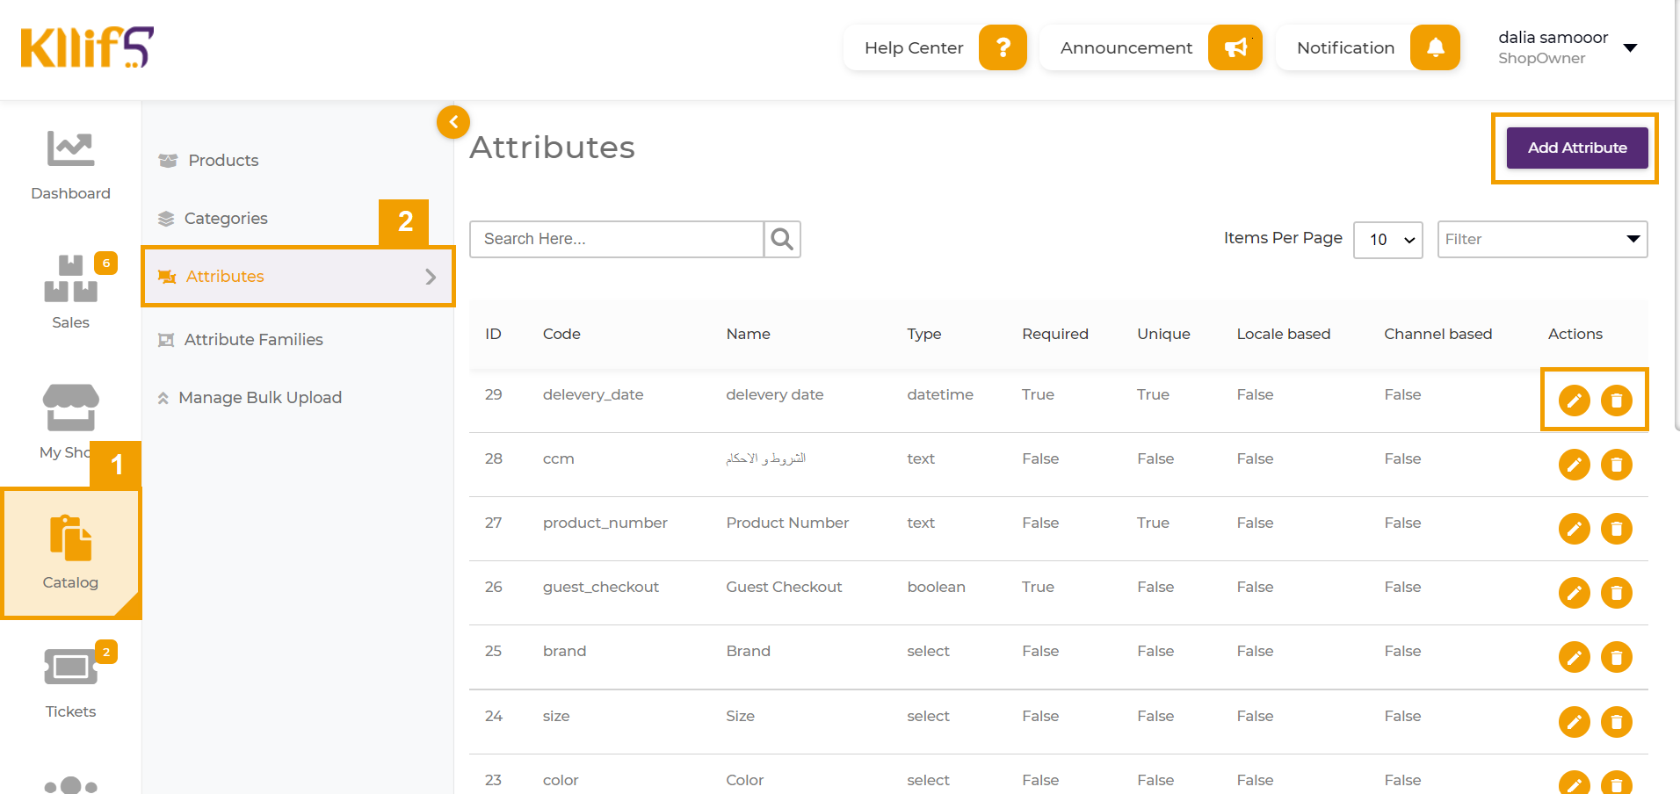
Task: Click the ID column header
Action: (x=493, y=334)
